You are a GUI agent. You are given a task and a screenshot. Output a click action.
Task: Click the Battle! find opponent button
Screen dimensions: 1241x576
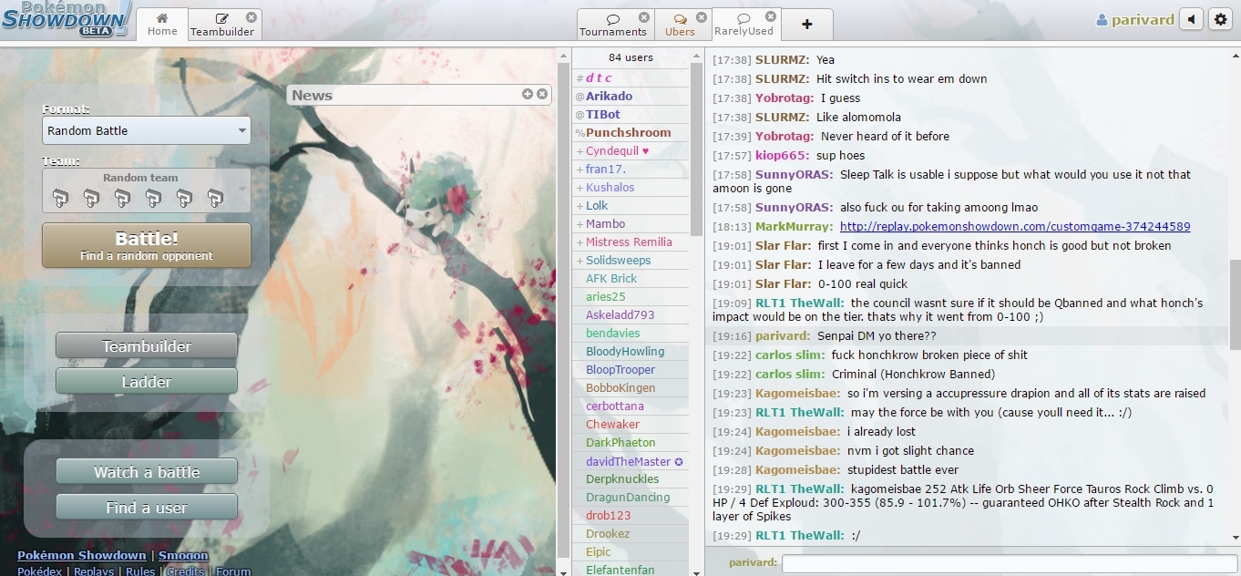tap(146, 246)
